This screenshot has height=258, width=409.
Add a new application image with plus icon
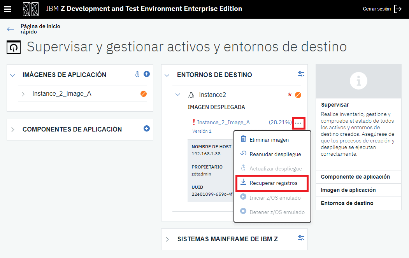click(147, 74)
